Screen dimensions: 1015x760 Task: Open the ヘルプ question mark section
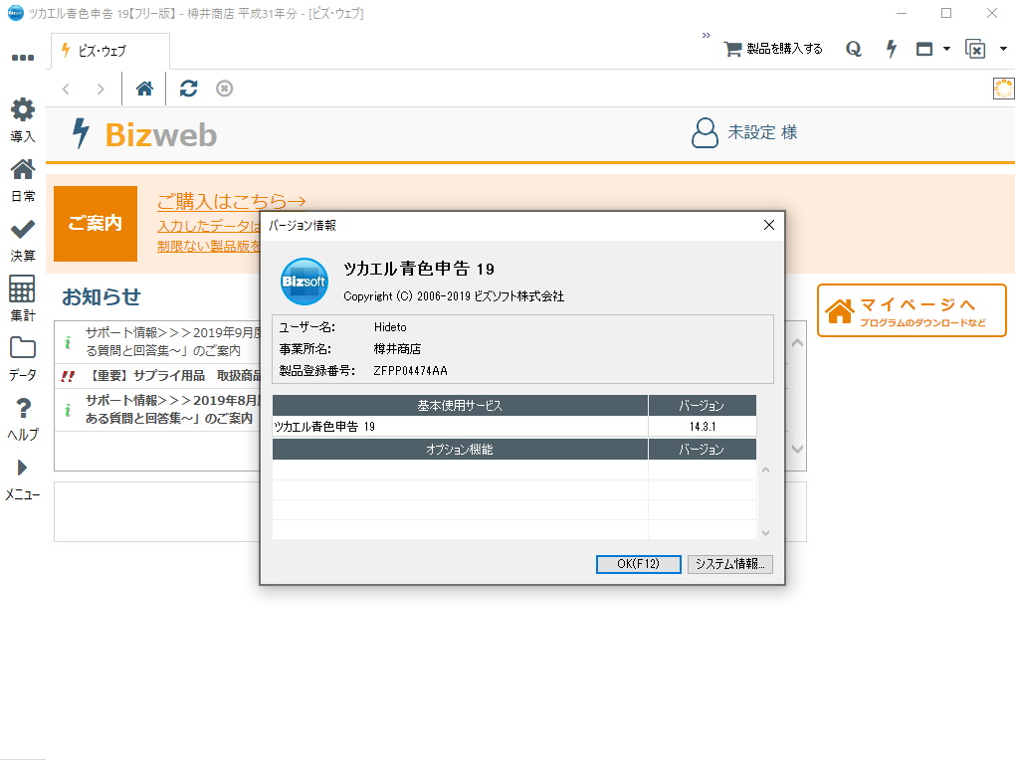[23, 419]
